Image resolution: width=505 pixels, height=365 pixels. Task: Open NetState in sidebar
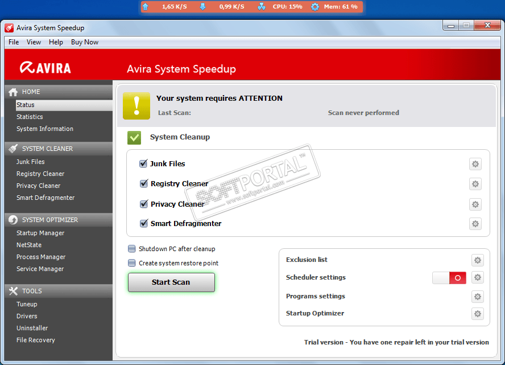[29, 245]
